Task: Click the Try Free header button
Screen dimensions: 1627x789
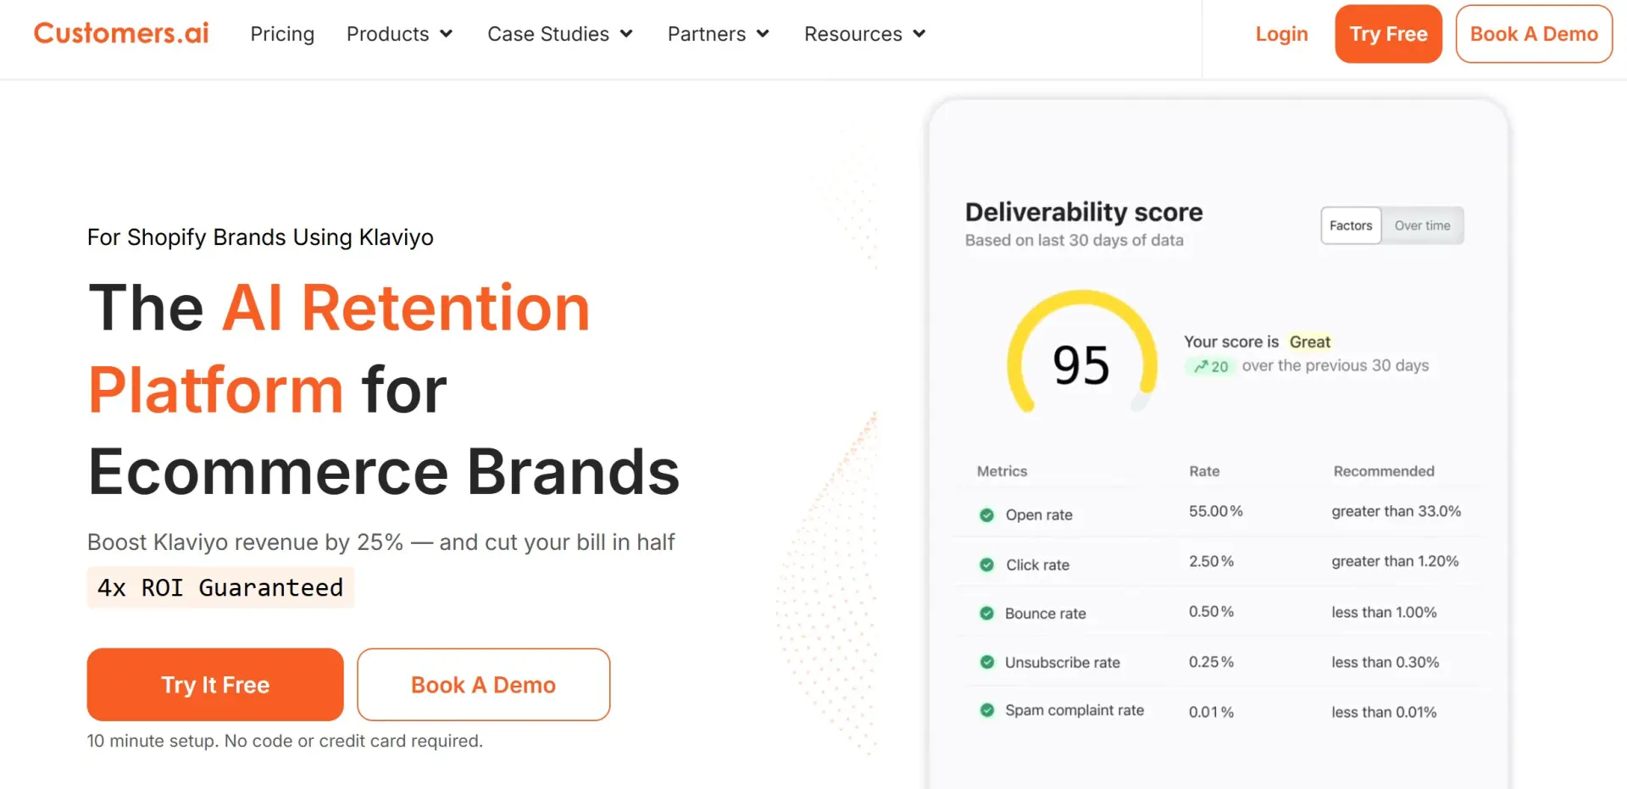Action: tap(1388, 34)
